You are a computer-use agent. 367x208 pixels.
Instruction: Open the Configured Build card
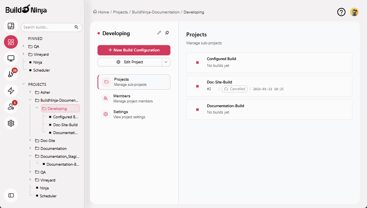point(269,63)
